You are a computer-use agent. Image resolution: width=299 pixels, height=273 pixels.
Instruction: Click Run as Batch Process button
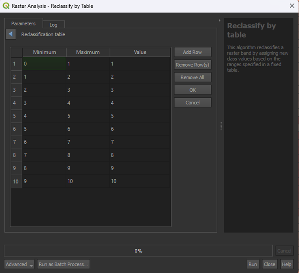[x=63, y=264]
